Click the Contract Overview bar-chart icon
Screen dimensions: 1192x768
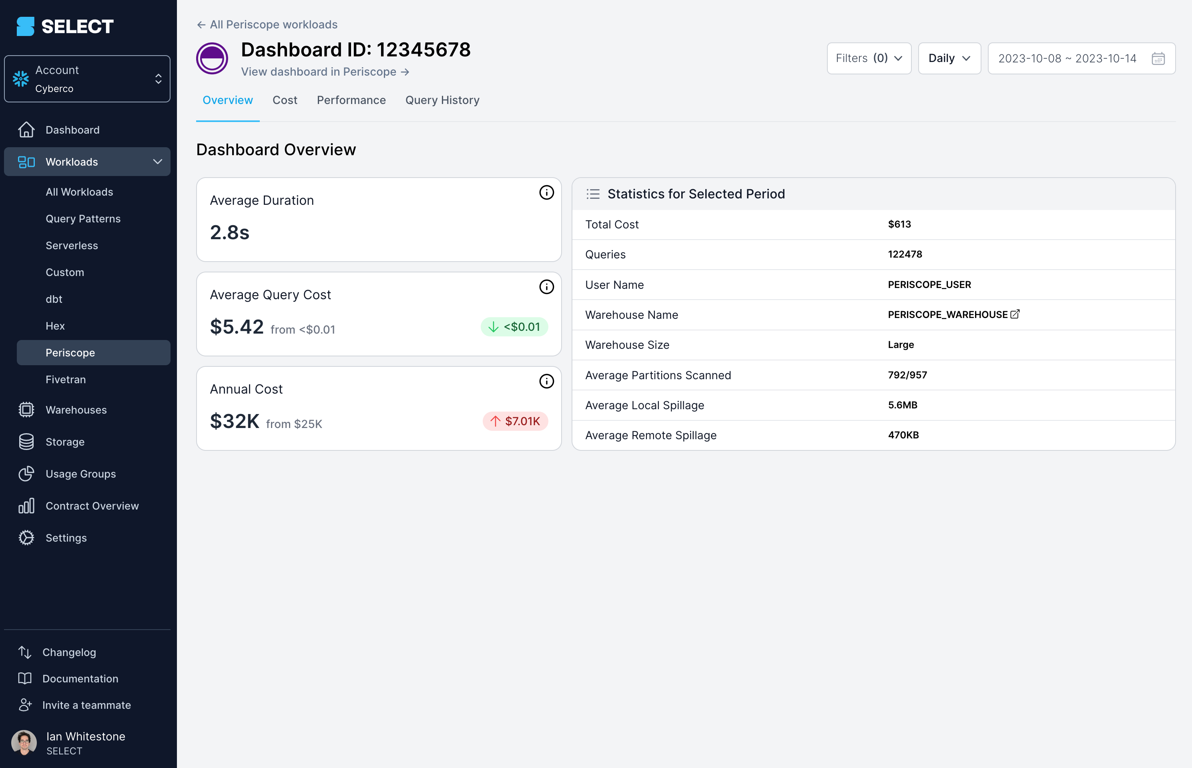[26, 506]
